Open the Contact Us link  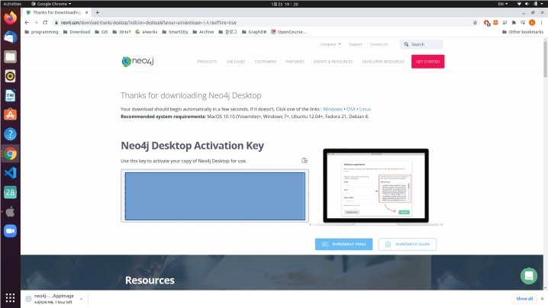pos(379,44)
